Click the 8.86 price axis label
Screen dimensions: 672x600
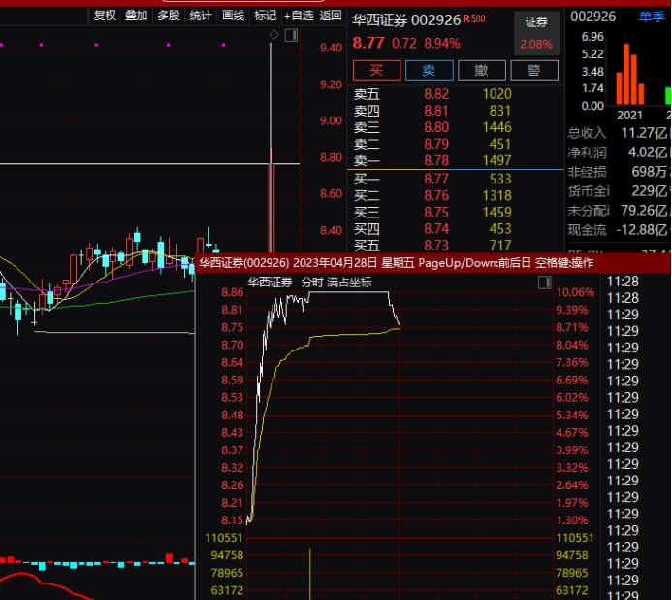point(233,292)
